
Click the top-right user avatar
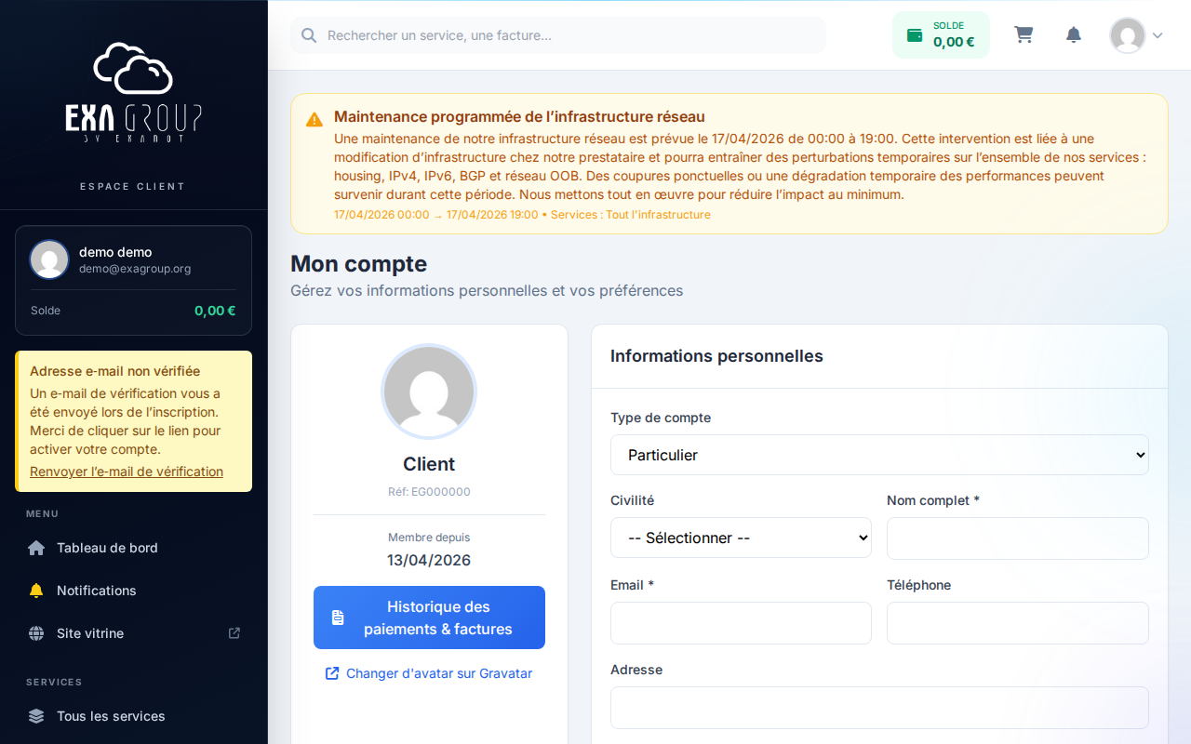1128,35
